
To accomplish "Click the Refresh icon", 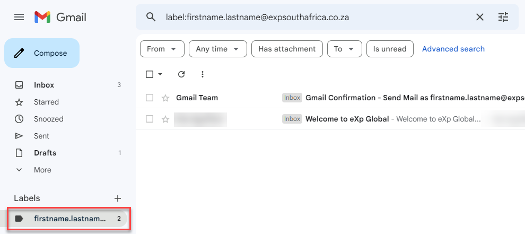I will tap(181, 74).
